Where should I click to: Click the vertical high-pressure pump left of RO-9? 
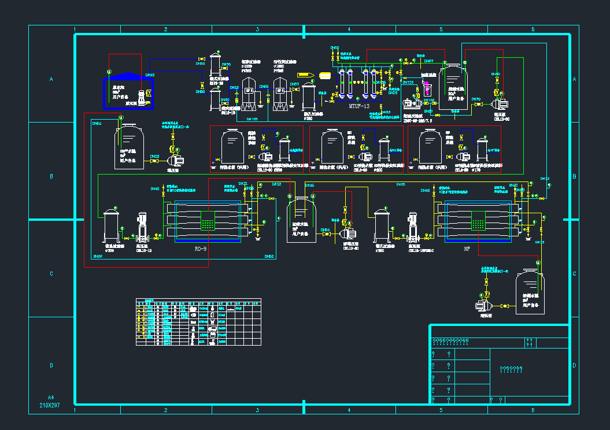[x=143, y=227]
